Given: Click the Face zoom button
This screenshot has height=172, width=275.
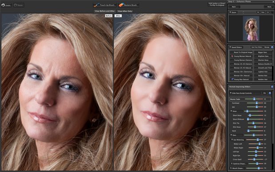Looking at the screenshot, I should click(x=263, y=12).
